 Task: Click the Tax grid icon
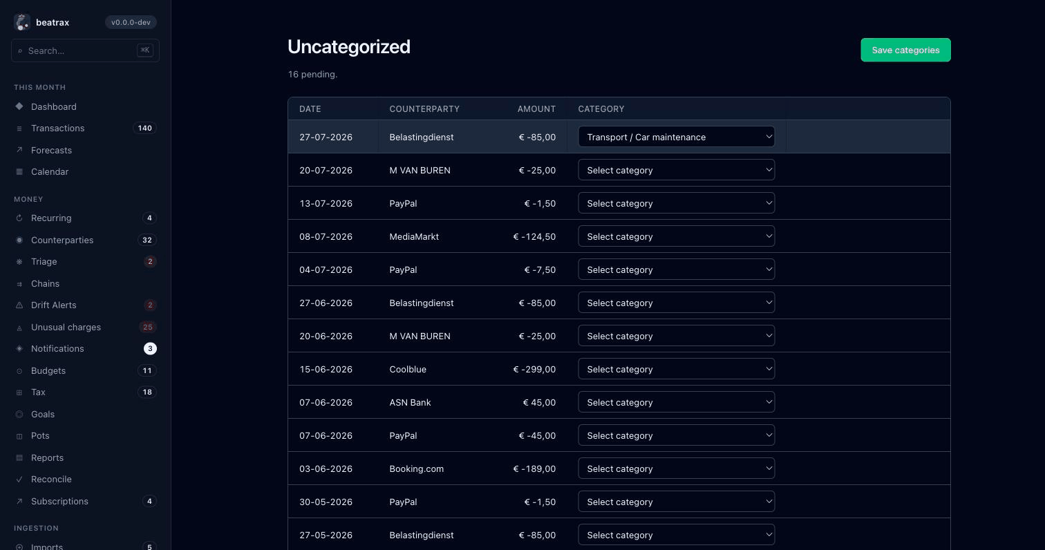19,392
